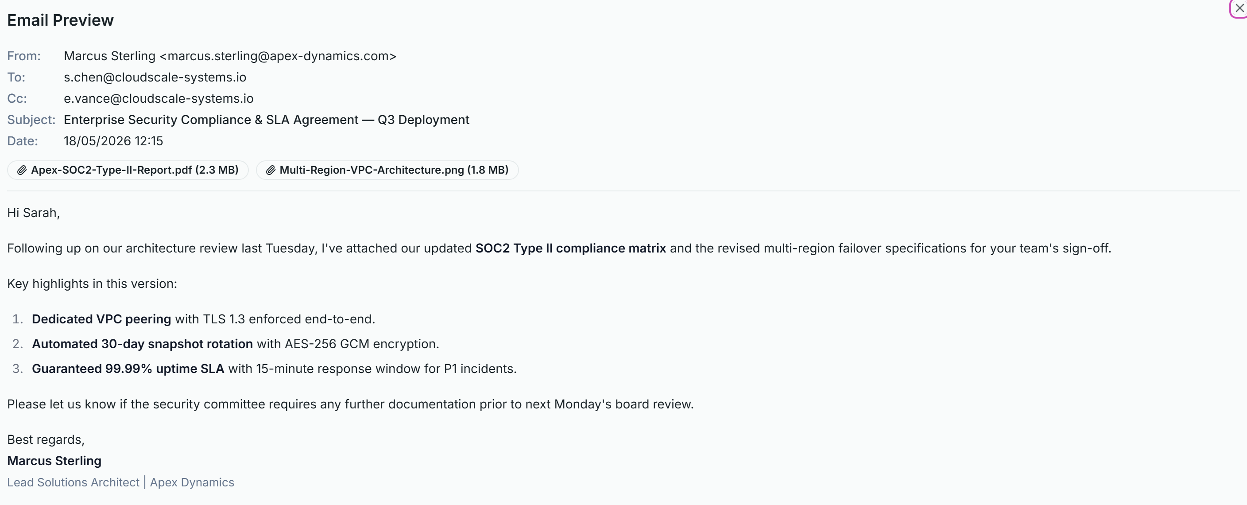Click list item Guaranteed 99.99% uptime SLA
Viewport: 1247px width, 505px height.
(274, 369)
